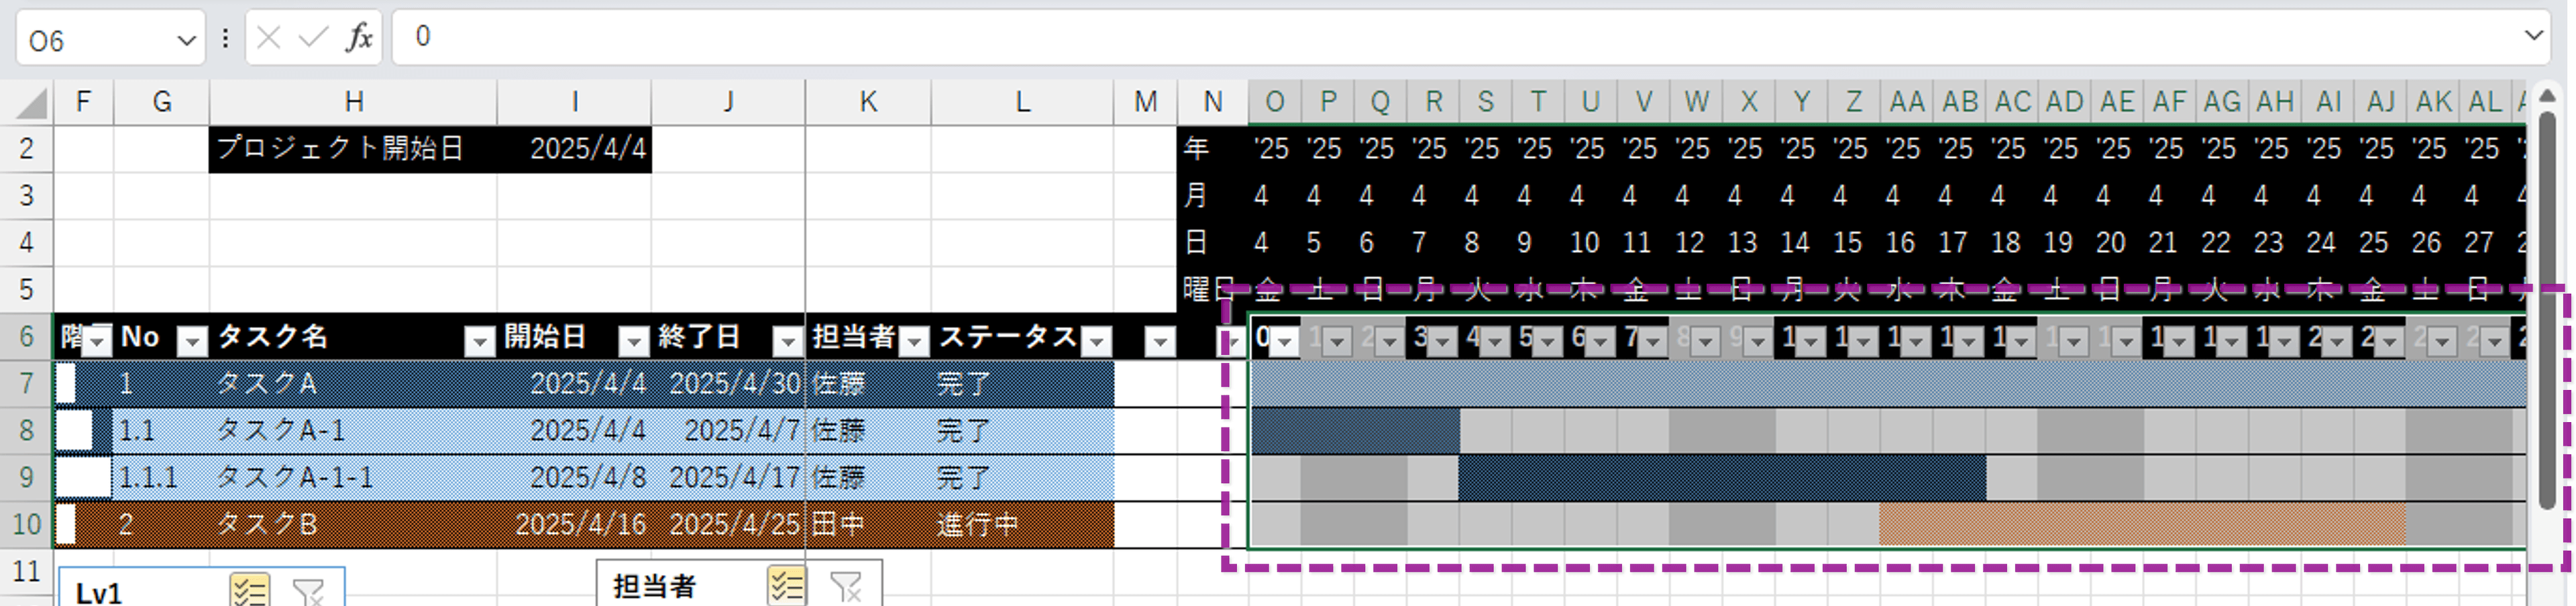This screenshot has height=606, width=2576.
Task: Open the タスク名 column filter dropdown
Action: pos(480,342)
